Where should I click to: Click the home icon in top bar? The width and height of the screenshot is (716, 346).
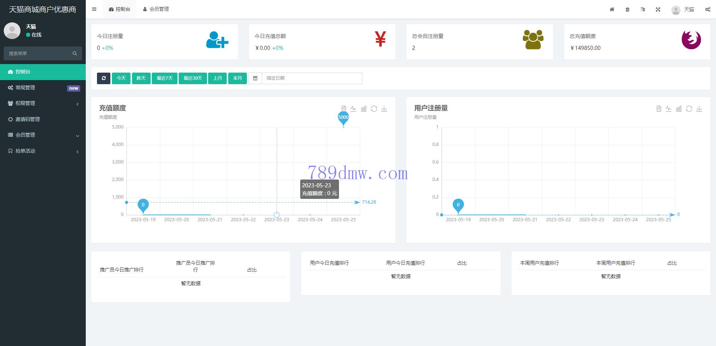click(x=612, y=9)
